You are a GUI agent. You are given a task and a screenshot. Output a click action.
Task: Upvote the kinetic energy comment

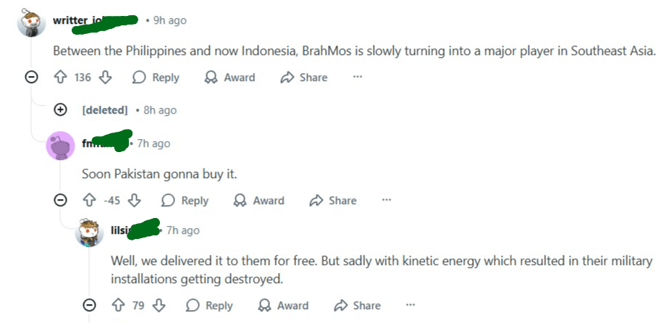pos(118,306)
